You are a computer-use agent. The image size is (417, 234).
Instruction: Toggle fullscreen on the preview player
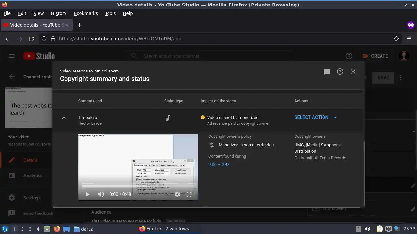189,194
